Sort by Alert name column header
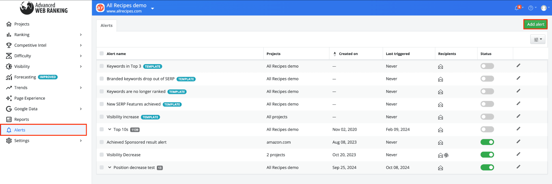The height and width of the screenshot is (184, 552). pos(116,54)
